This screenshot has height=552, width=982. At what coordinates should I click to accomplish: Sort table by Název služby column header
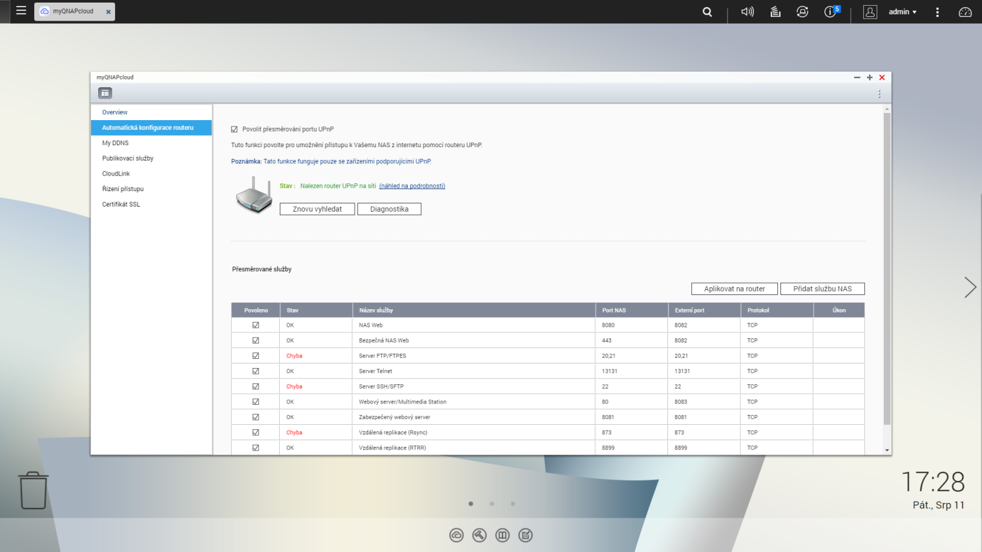tap(474, 311)
